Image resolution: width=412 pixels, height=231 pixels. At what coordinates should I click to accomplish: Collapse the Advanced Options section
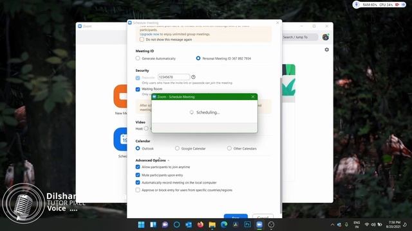153,160
